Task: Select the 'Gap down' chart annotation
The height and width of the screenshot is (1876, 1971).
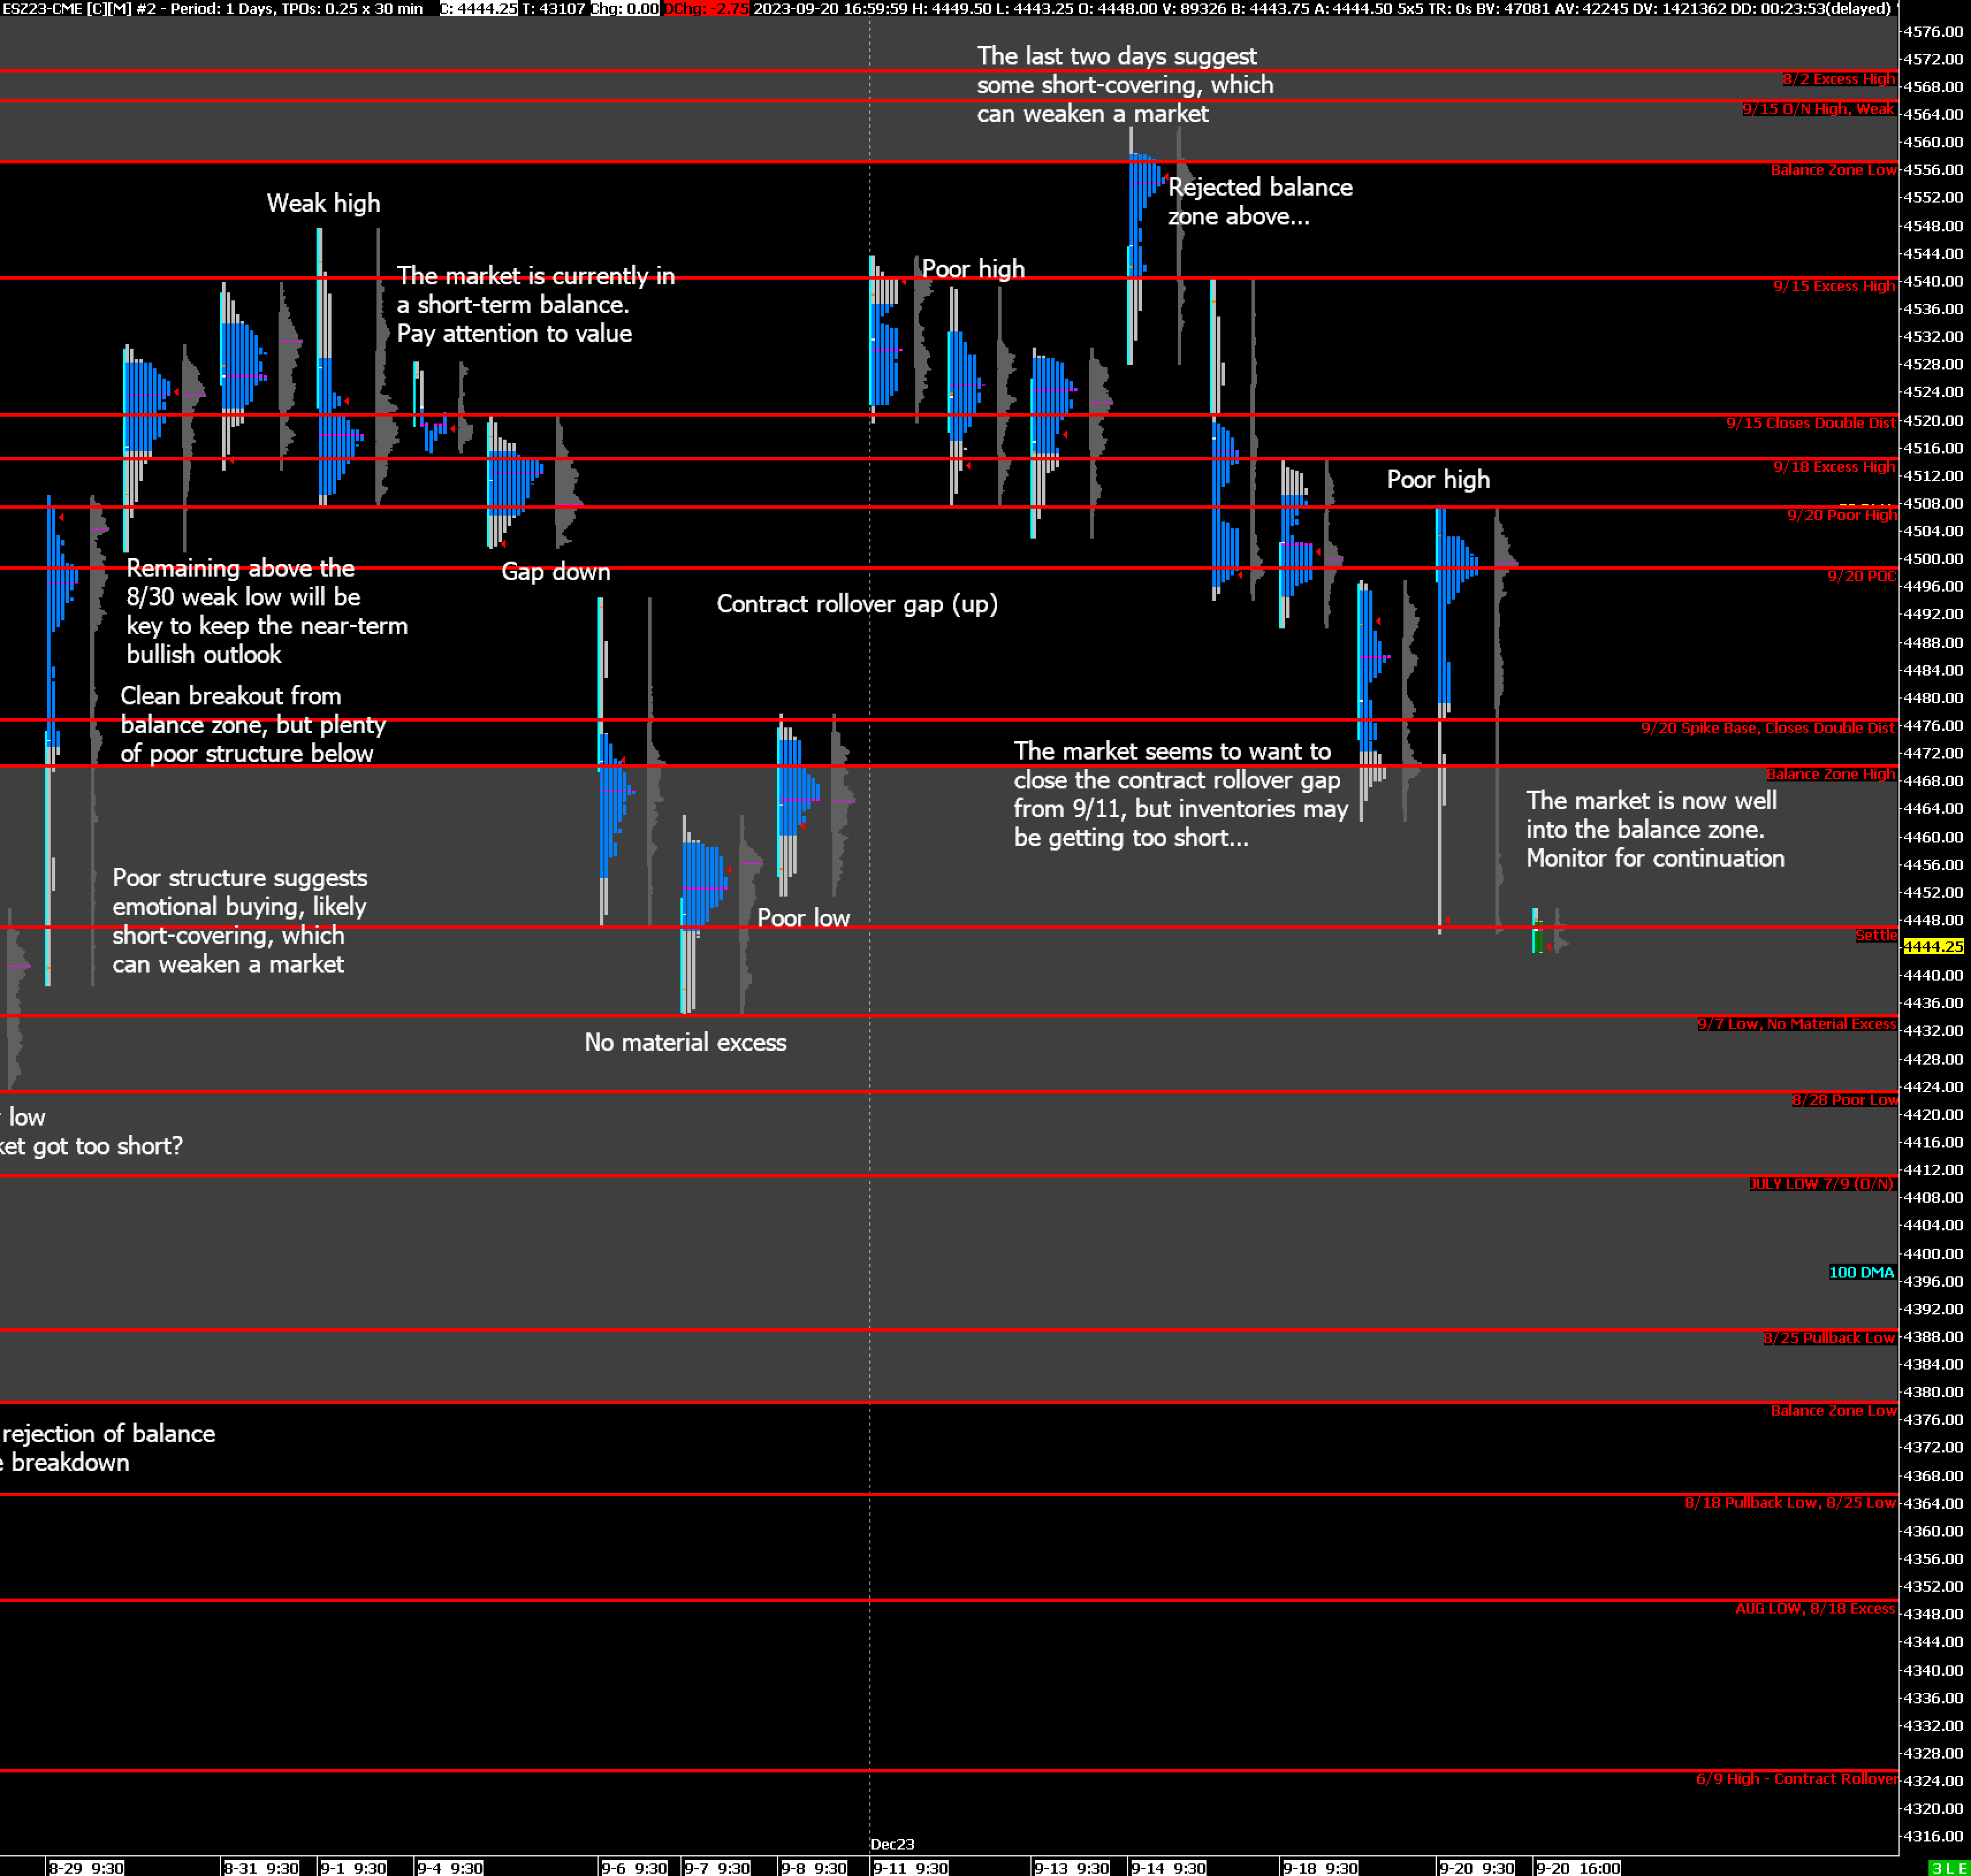Action: [x=555, y=571]
